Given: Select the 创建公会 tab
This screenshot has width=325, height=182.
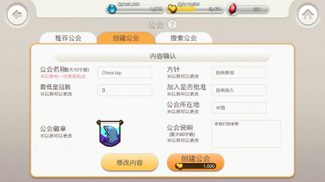Looking at the screenshot, I should tap(126, 38).
